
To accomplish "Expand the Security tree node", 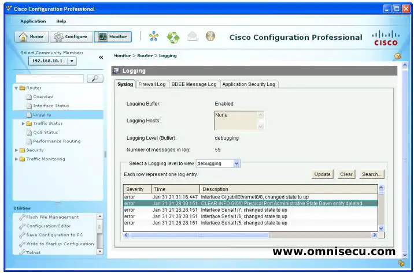I will (16, 150).
